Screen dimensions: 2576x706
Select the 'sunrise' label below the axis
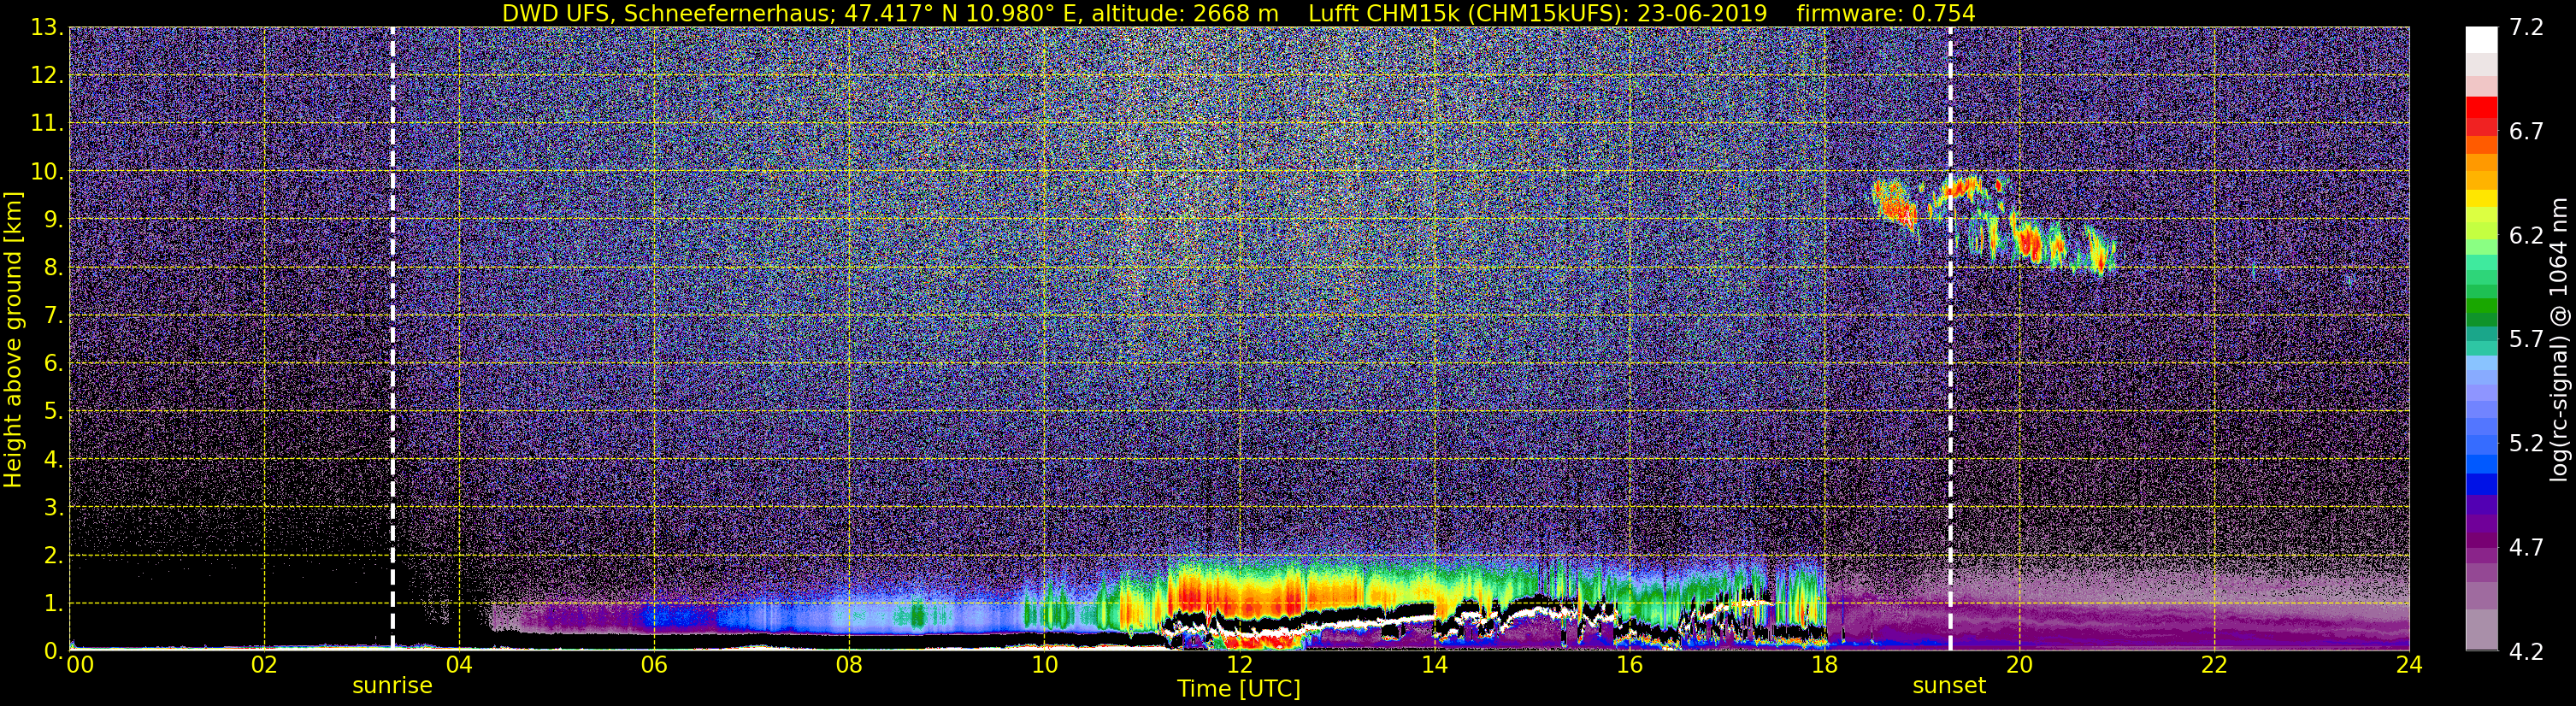(x=392, y=686)
